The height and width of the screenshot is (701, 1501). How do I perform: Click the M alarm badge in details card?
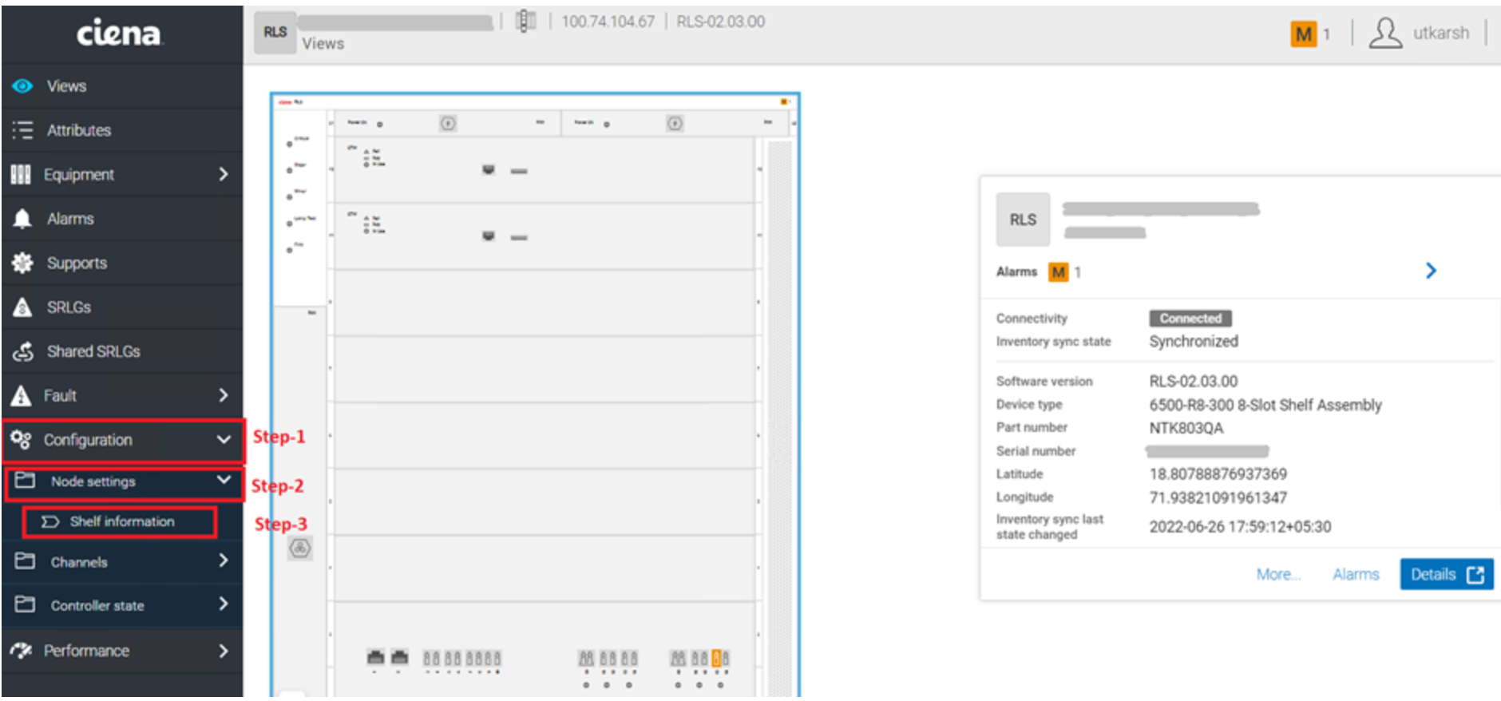coord(1058,272)
